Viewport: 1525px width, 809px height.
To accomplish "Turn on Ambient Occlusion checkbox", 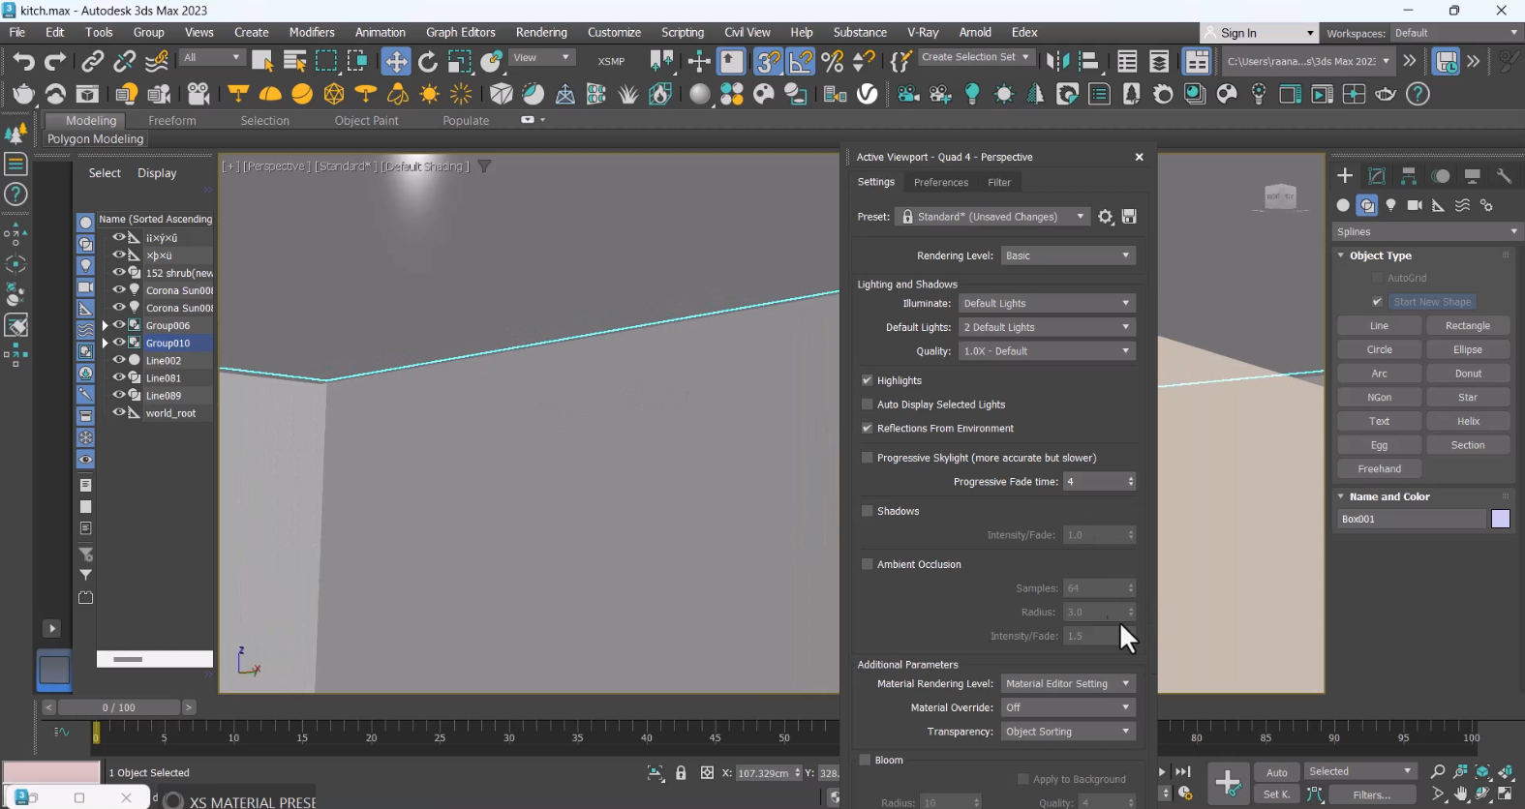I will click(x=868, y=564).
